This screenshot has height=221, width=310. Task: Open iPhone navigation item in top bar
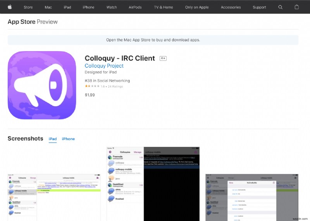(x=88, y=7)
